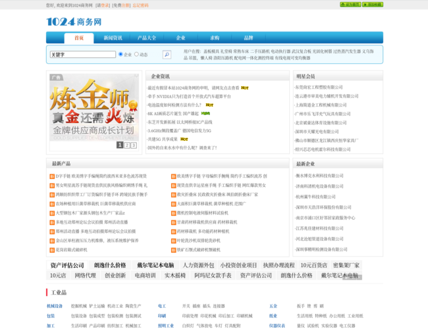Select the 企业 radio button
The width and height of the screenshot is (428, 329).
pyautogui.click(x=121, y=55)
